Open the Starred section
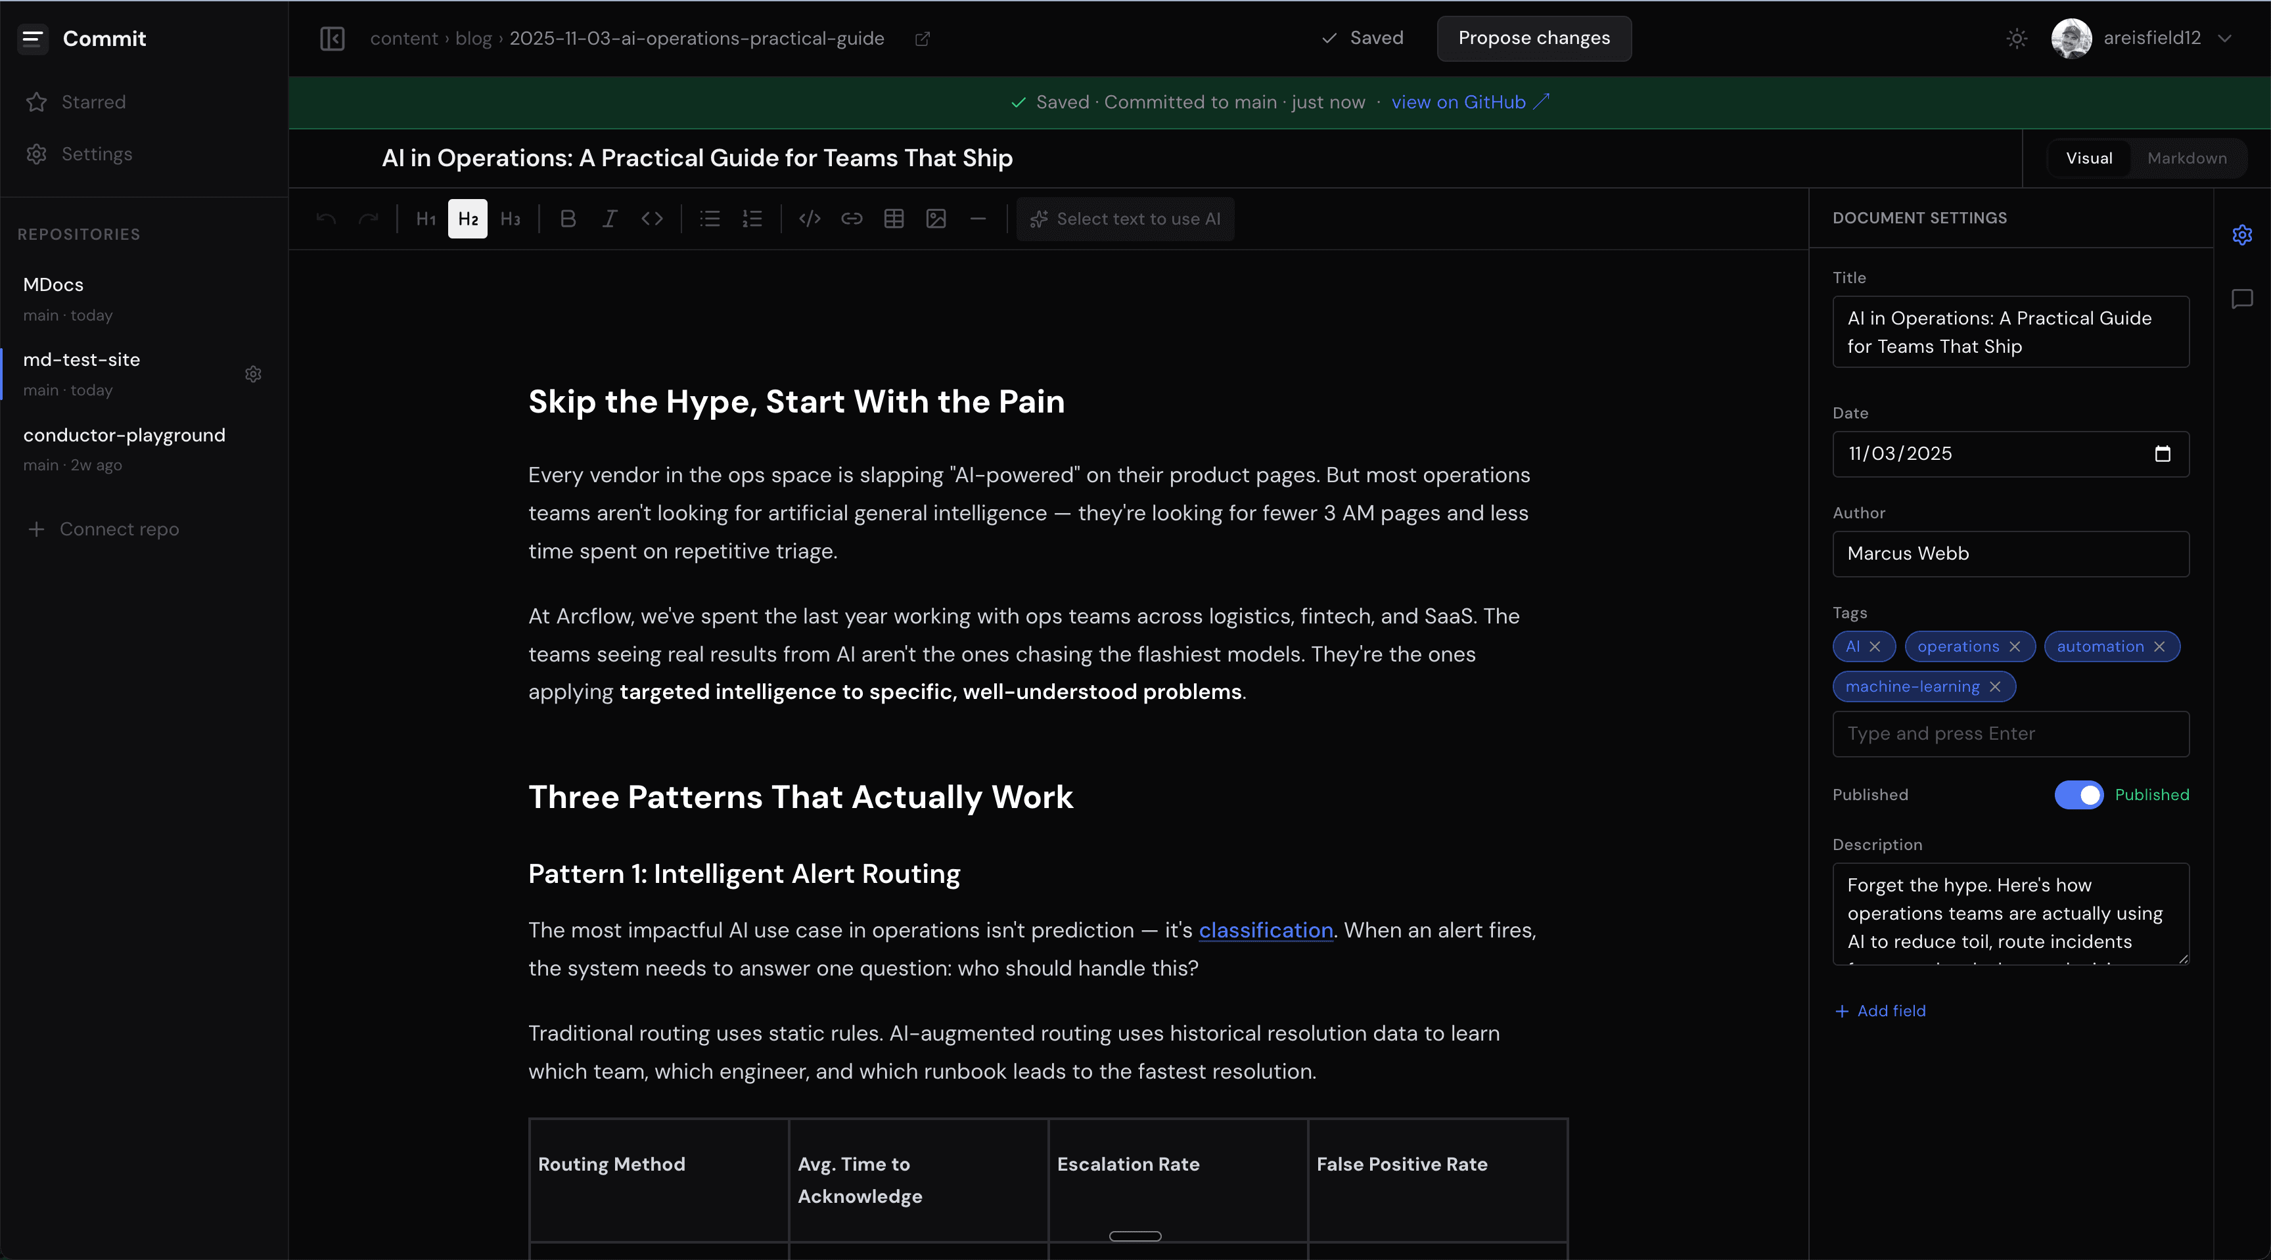The height and width of the screenshot is (1260, 2271). [x=93, y=102]
